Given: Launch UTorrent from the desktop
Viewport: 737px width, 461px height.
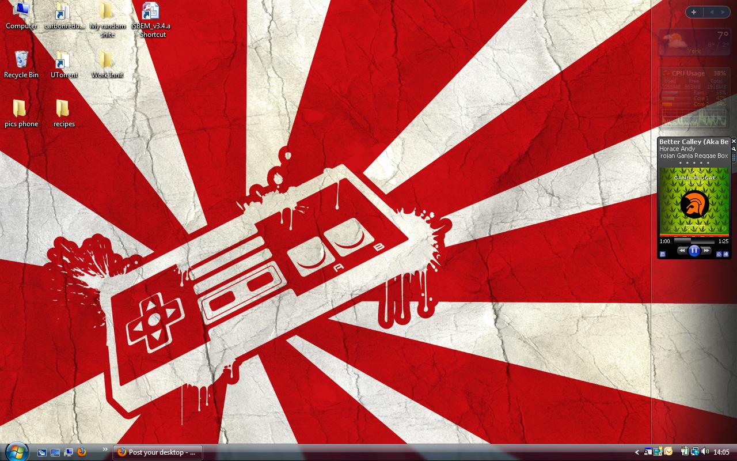Looking at the screenshot, I should [63, 61].
